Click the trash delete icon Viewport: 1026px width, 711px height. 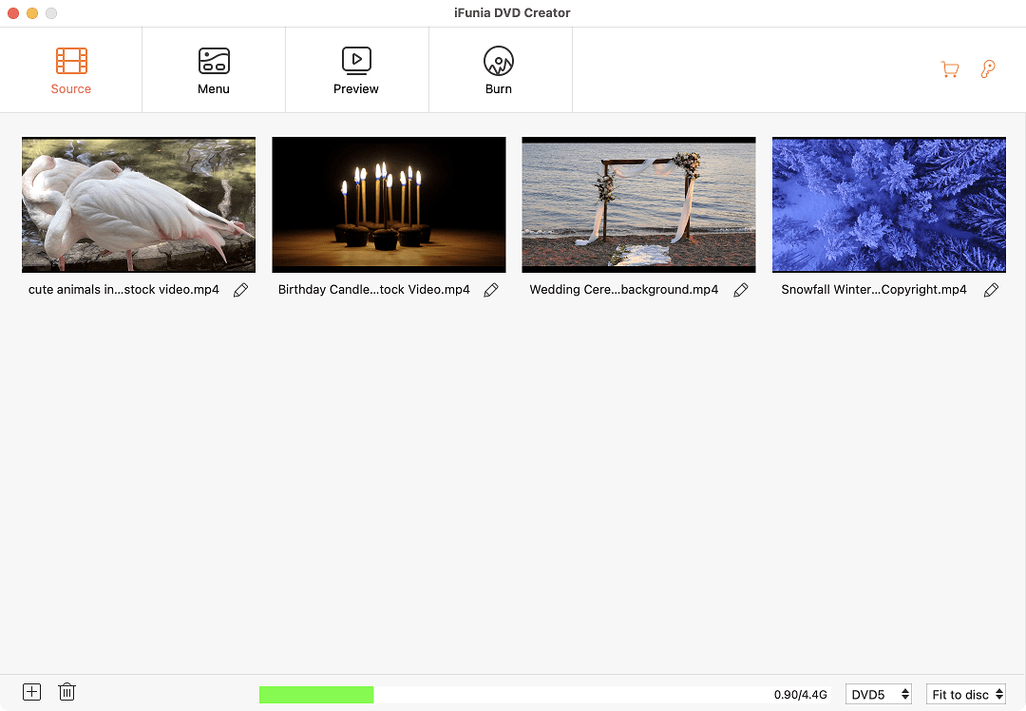(66, 692)
